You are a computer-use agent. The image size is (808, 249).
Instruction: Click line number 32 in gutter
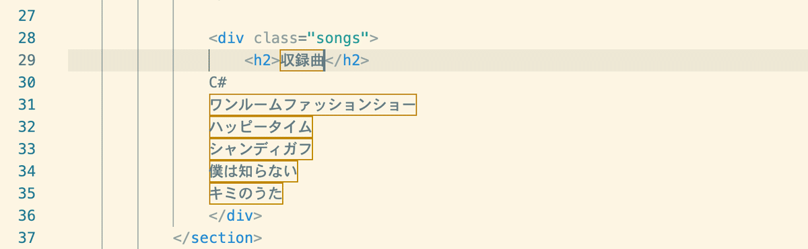26,127
